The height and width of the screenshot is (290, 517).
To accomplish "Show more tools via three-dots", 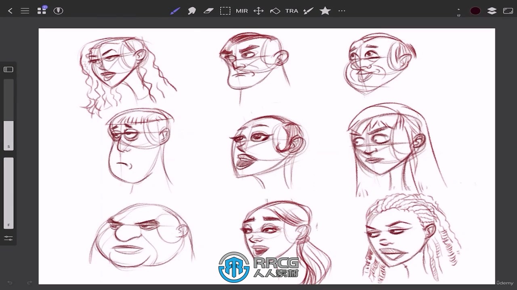I will tap(342, 11).
